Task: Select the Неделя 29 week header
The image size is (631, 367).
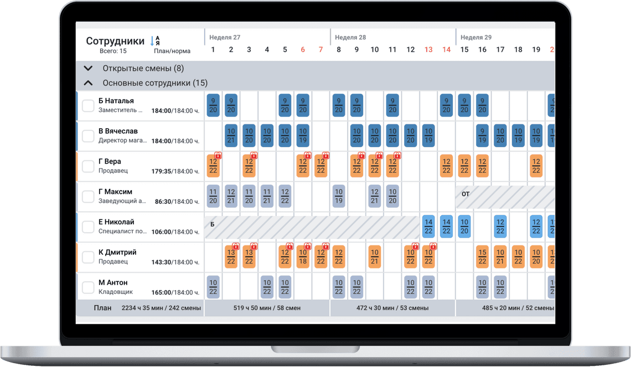Action: [x=476, y=38]
